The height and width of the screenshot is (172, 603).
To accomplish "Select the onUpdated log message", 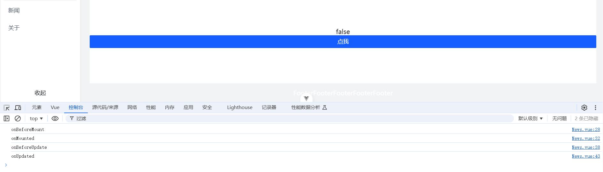I will (23, 156).
